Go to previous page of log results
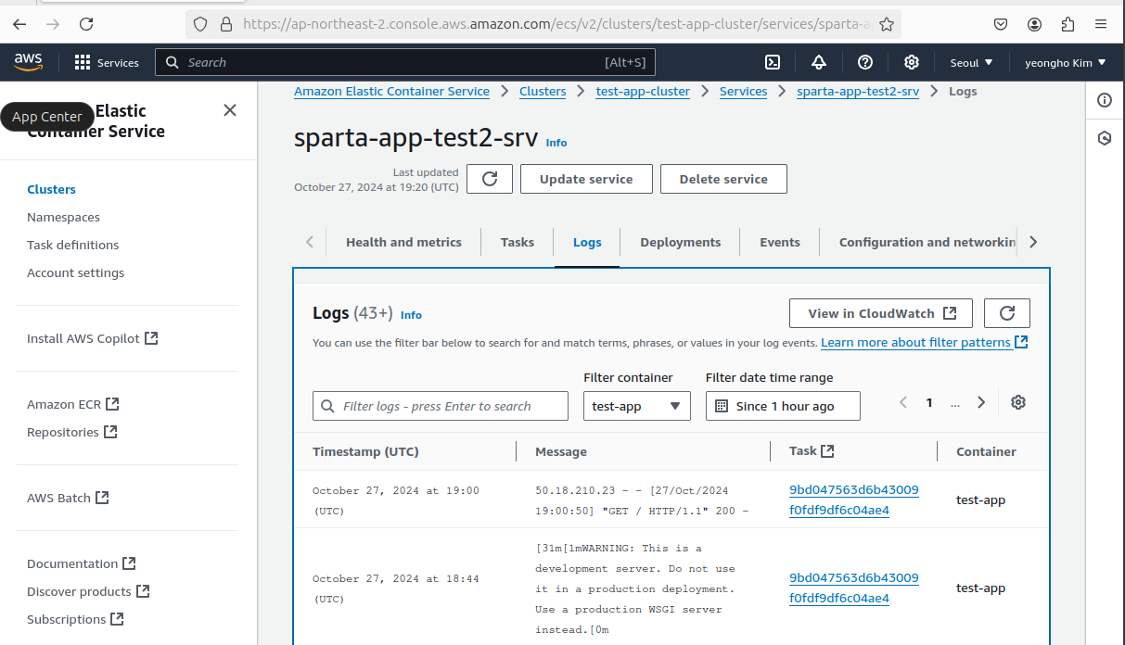 (903, 402)
